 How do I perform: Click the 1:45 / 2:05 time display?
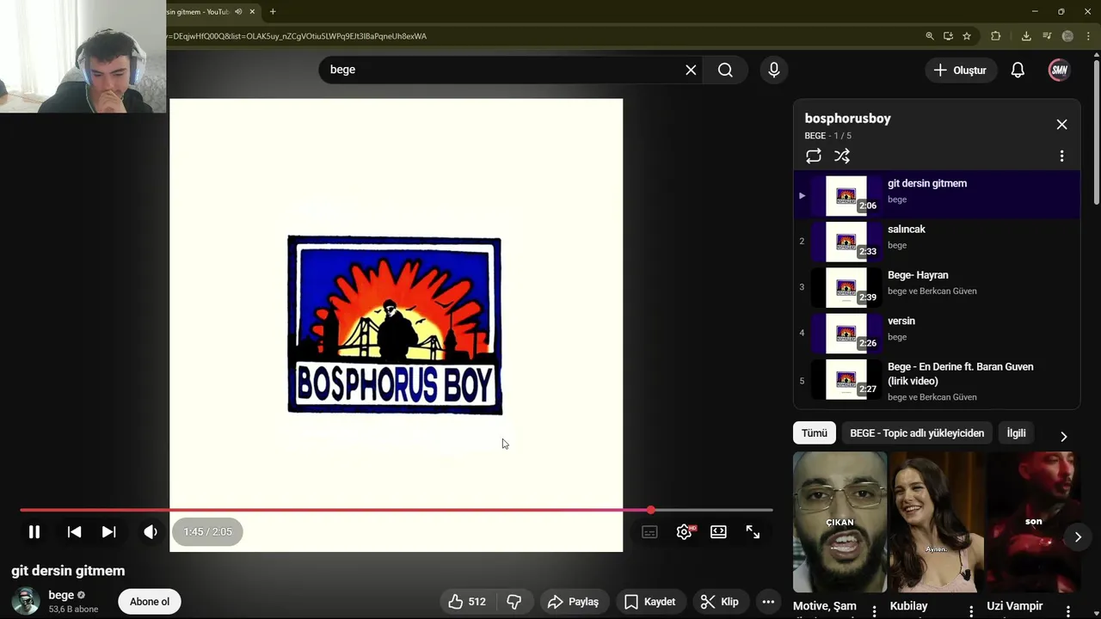207,532
